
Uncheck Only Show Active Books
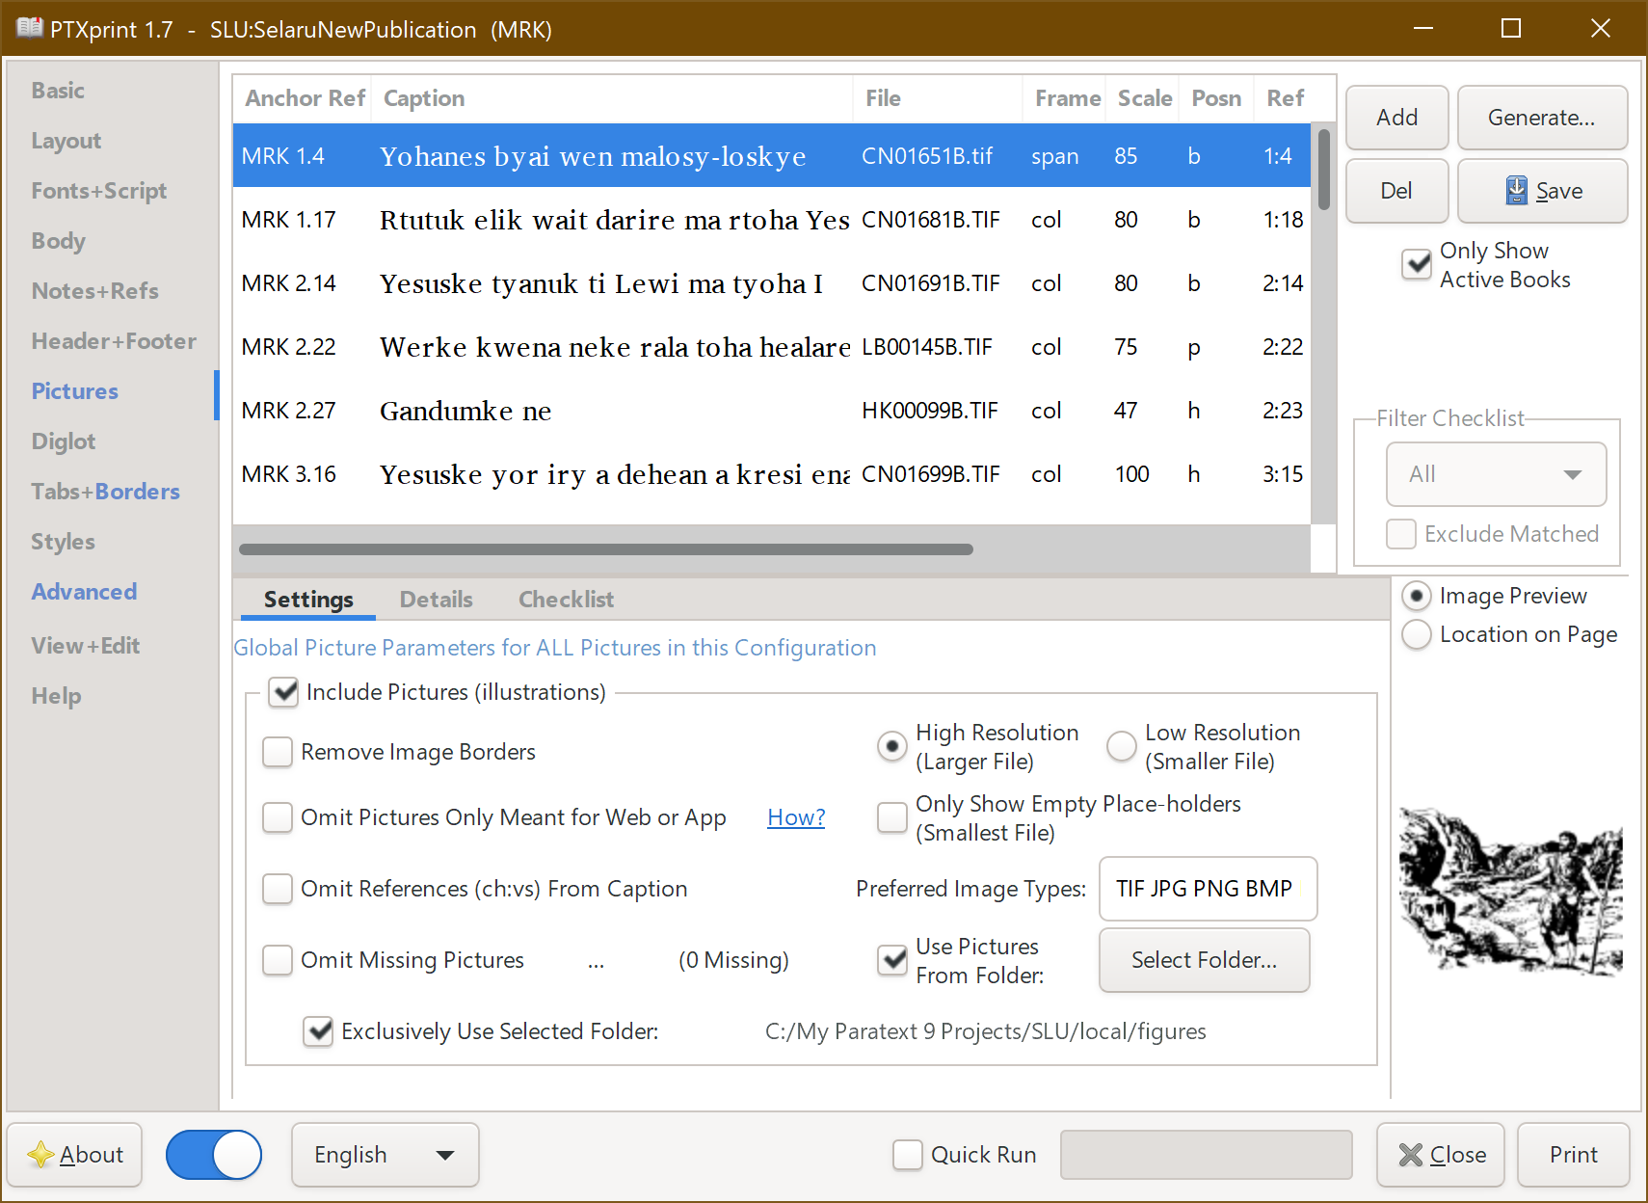(1416, 264)
